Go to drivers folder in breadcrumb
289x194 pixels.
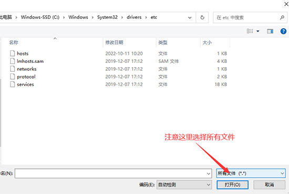(x=134, y=17)
